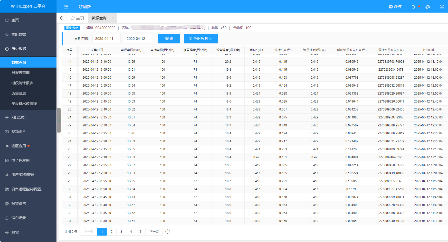Select row 14 collected time 13:10:00
Viewport: 448px width, 242px height.
coord(97,62)
